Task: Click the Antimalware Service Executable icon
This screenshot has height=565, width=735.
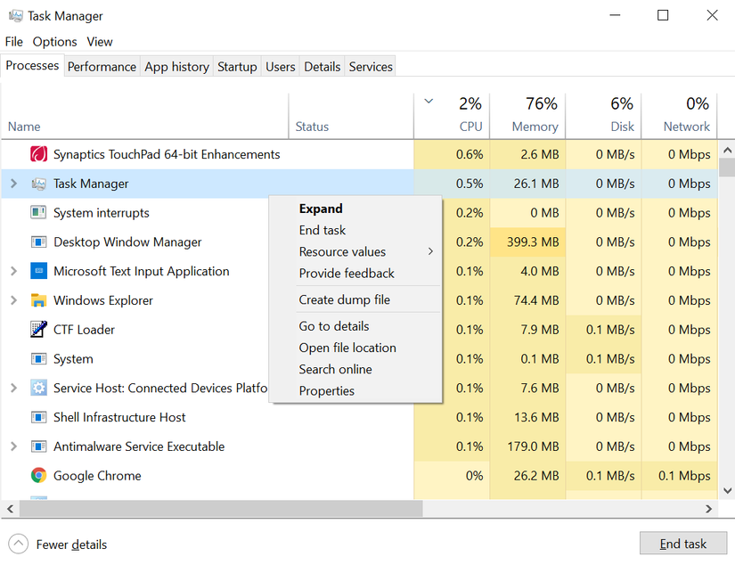Action: tap(37, 446)
